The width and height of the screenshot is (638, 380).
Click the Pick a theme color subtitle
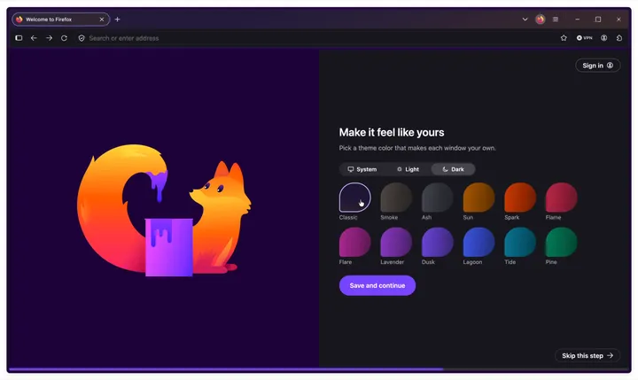417,148
